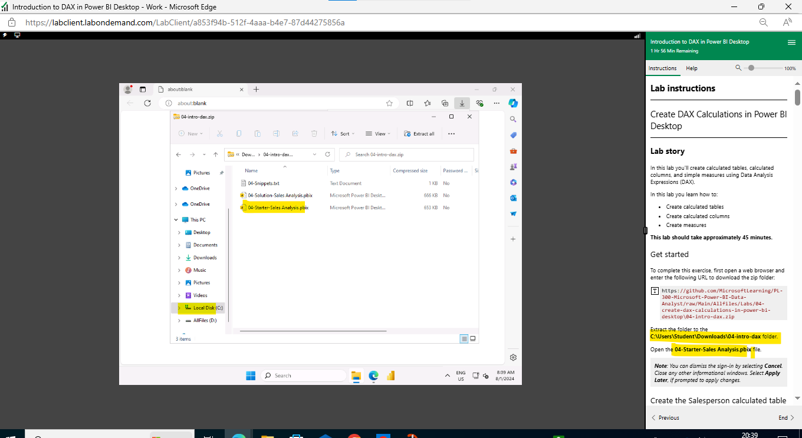This screenshot has width=802, height=438.
Task: Switch to the Help tab
Action: point(691,68)
